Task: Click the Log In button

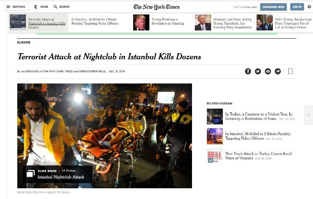Action: [x=297, y=7]
